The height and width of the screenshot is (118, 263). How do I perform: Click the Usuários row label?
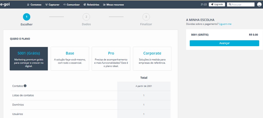pyautogui.click(x=18, y=114)
